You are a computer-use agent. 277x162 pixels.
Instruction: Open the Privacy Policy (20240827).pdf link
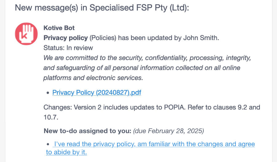pos(97,93)
